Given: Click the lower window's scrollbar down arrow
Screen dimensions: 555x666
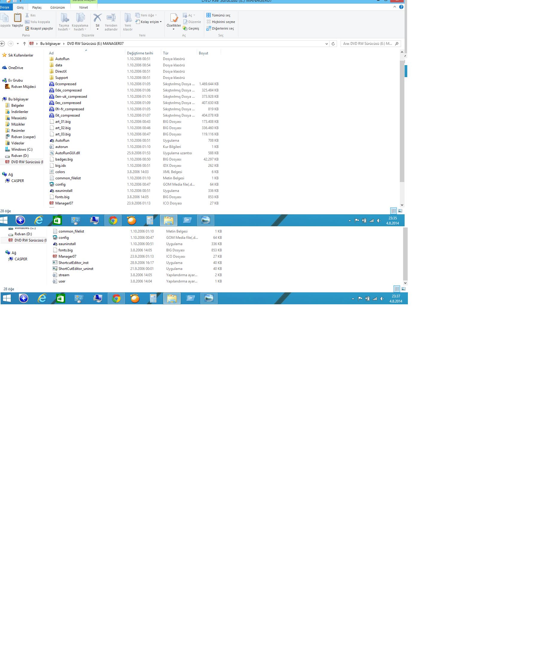Looking at the screenshot, I should click(x=405, y=283).
